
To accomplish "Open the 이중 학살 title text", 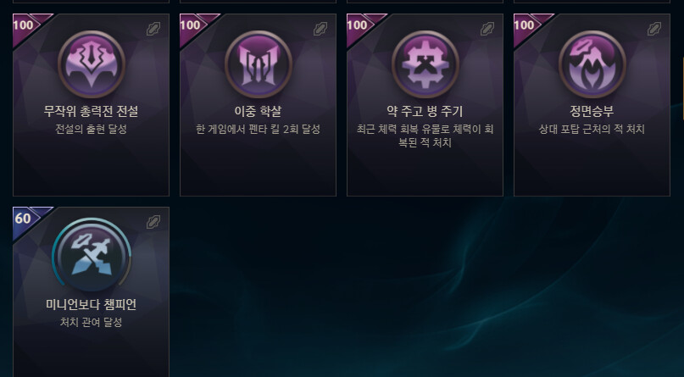I will pos(259,111).
